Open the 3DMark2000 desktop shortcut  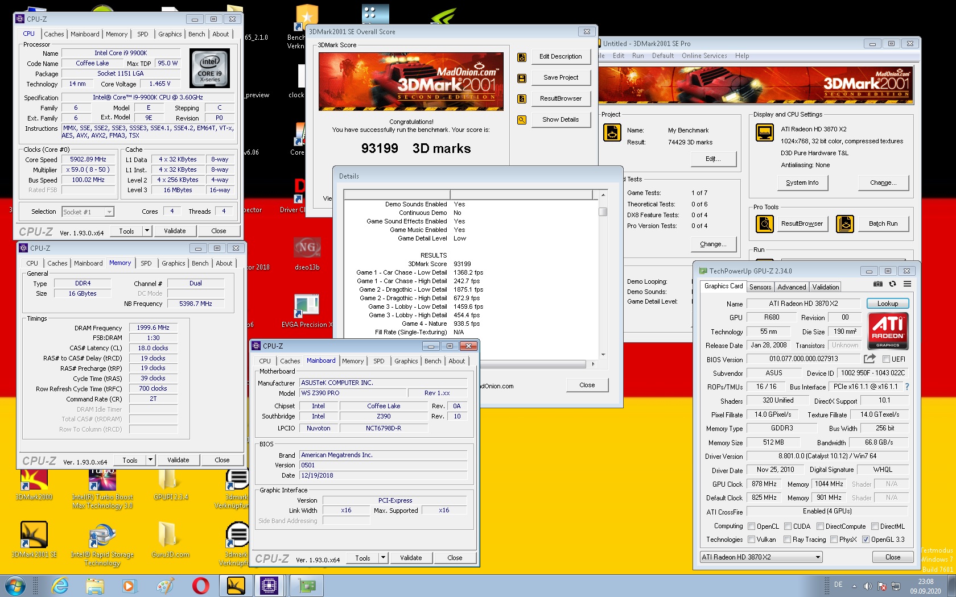(34, 484)
